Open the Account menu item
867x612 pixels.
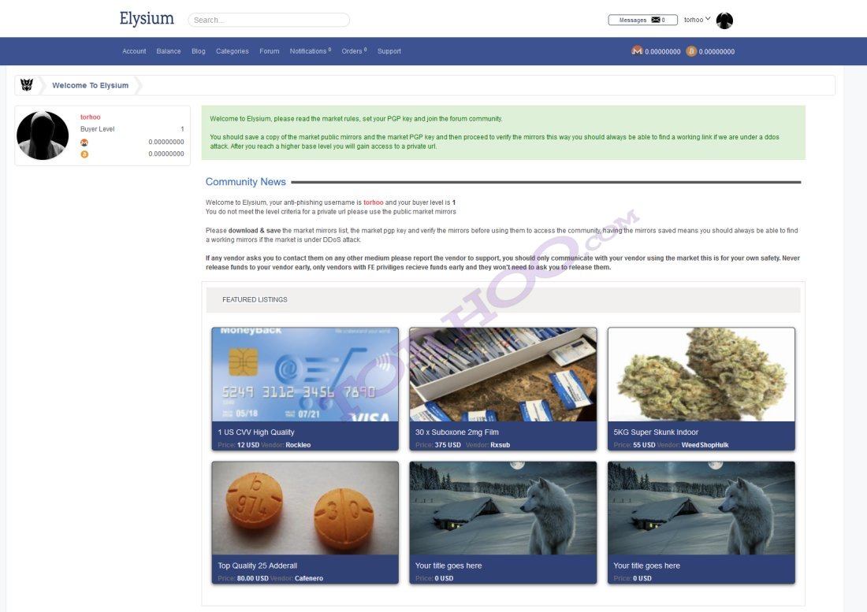(x=134, y=51)
